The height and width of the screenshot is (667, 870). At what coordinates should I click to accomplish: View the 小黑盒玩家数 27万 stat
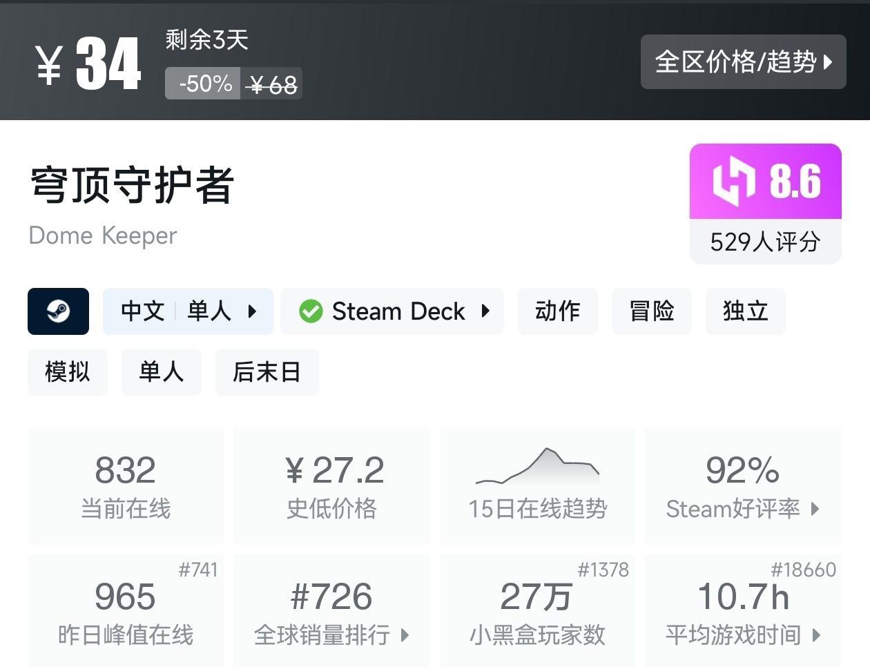click(x=537, y=611)
